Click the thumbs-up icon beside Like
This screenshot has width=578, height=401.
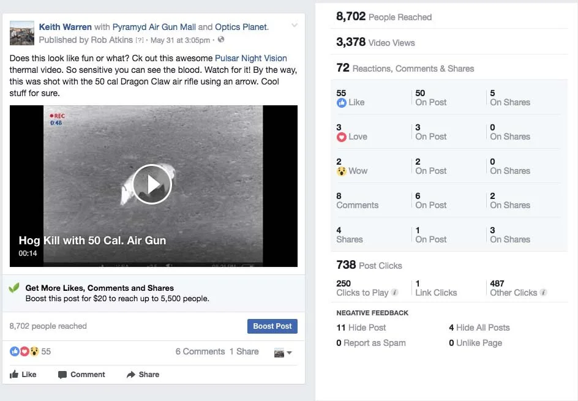tap(14, 374)
